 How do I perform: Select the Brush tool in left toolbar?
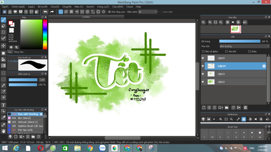3,20
